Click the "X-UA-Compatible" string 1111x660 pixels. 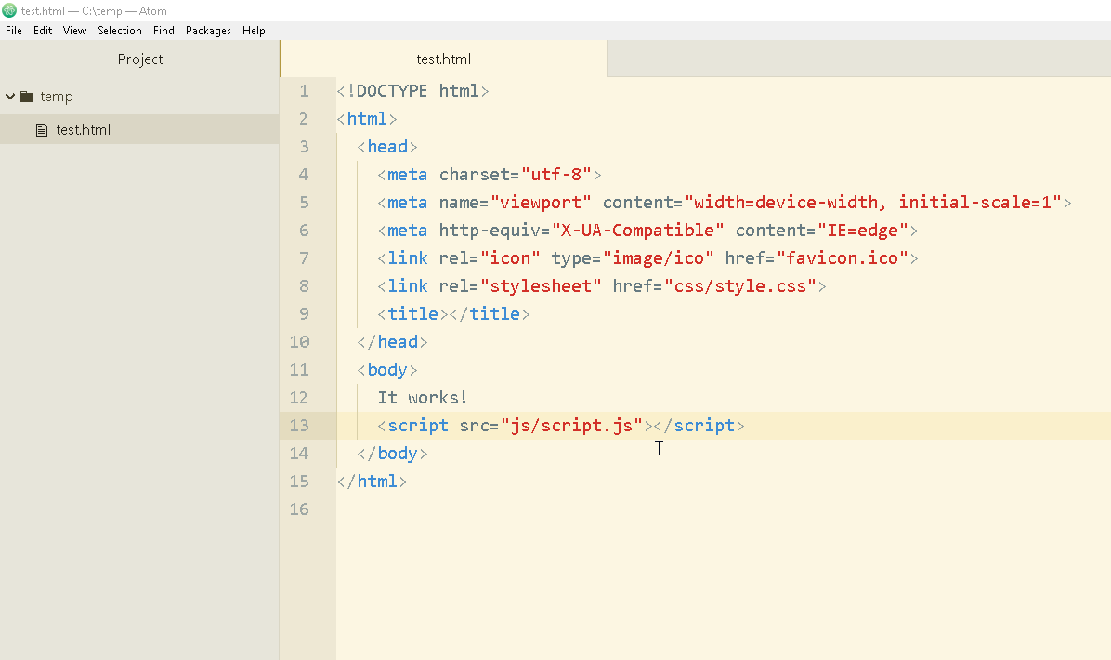[637, 231]
